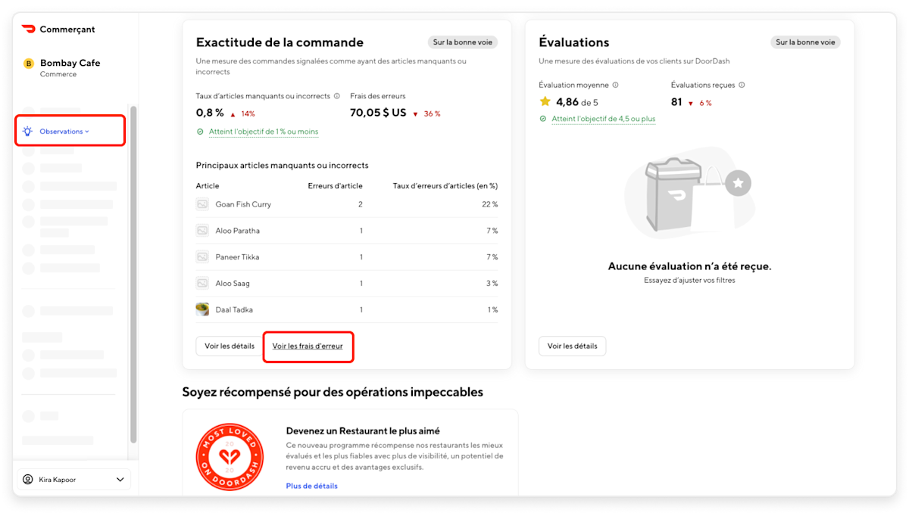Click the sidebar vertical scrollbar

click(134, 274)
